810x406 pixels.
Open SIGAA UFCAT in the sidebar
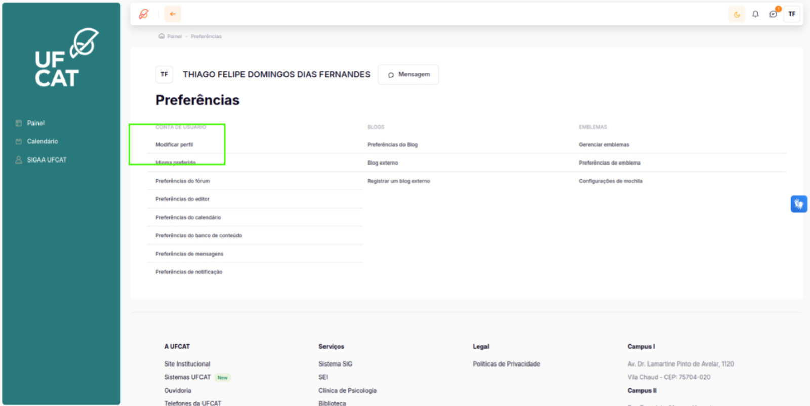point(47,159)
